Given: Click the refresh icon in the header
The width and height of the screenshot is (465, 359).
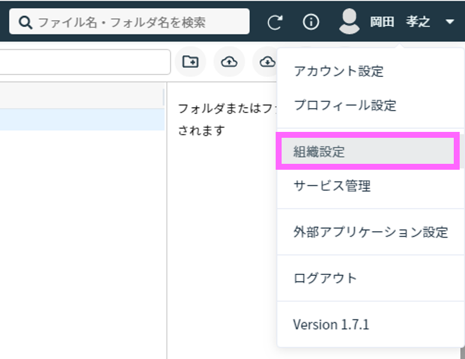Looking at the screenshot, I should pos(275,22).
